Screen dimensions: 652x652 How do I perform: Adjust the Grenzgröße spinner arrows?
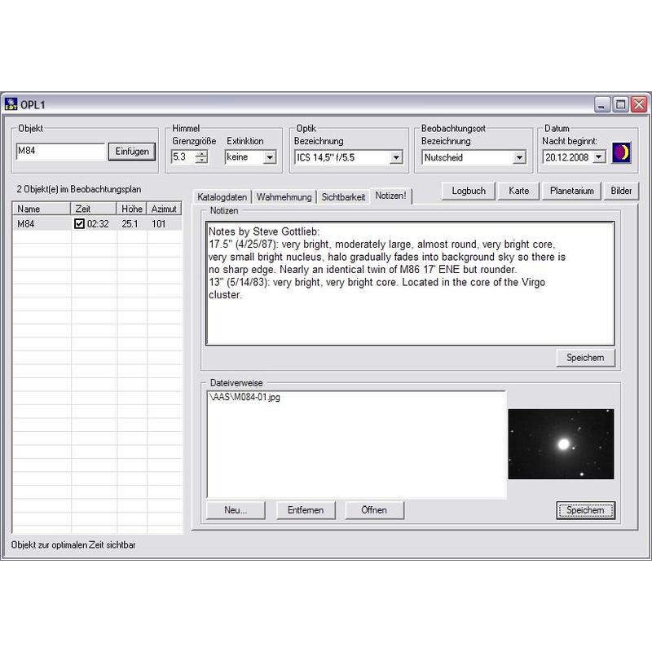pos(201,157)
